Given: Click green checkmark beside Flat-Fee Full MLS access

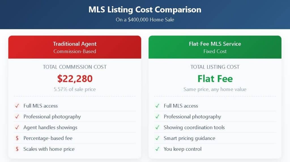Looking at the screenshot, I should point(157,106).
